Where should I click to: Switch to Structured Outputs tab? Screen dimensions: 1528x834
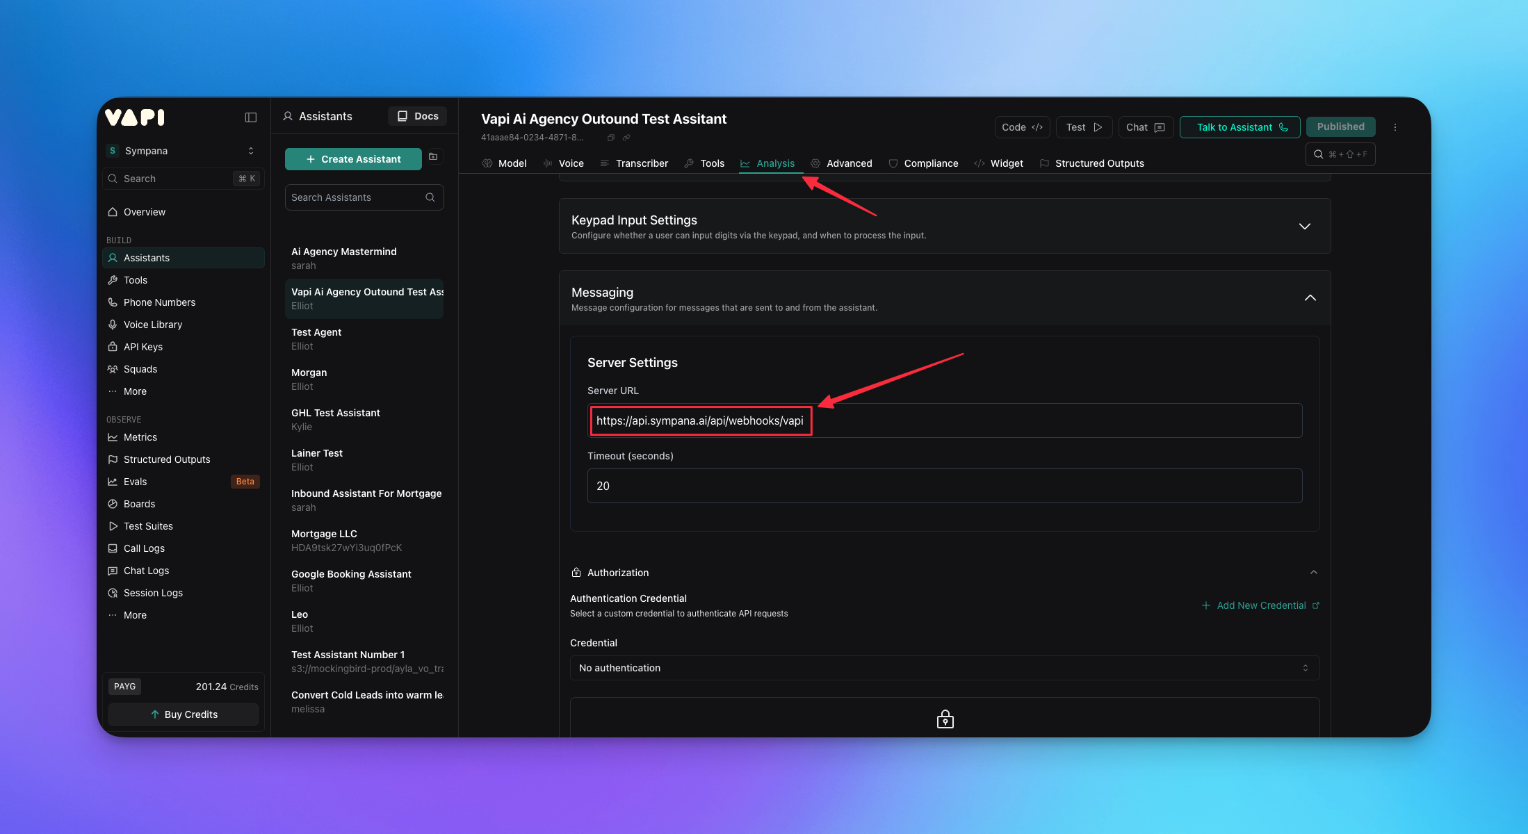1092,163
